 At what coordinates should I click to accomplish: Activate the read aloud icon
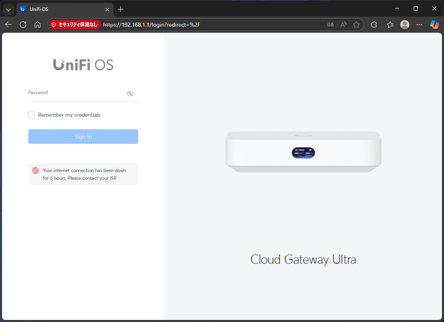343,25
